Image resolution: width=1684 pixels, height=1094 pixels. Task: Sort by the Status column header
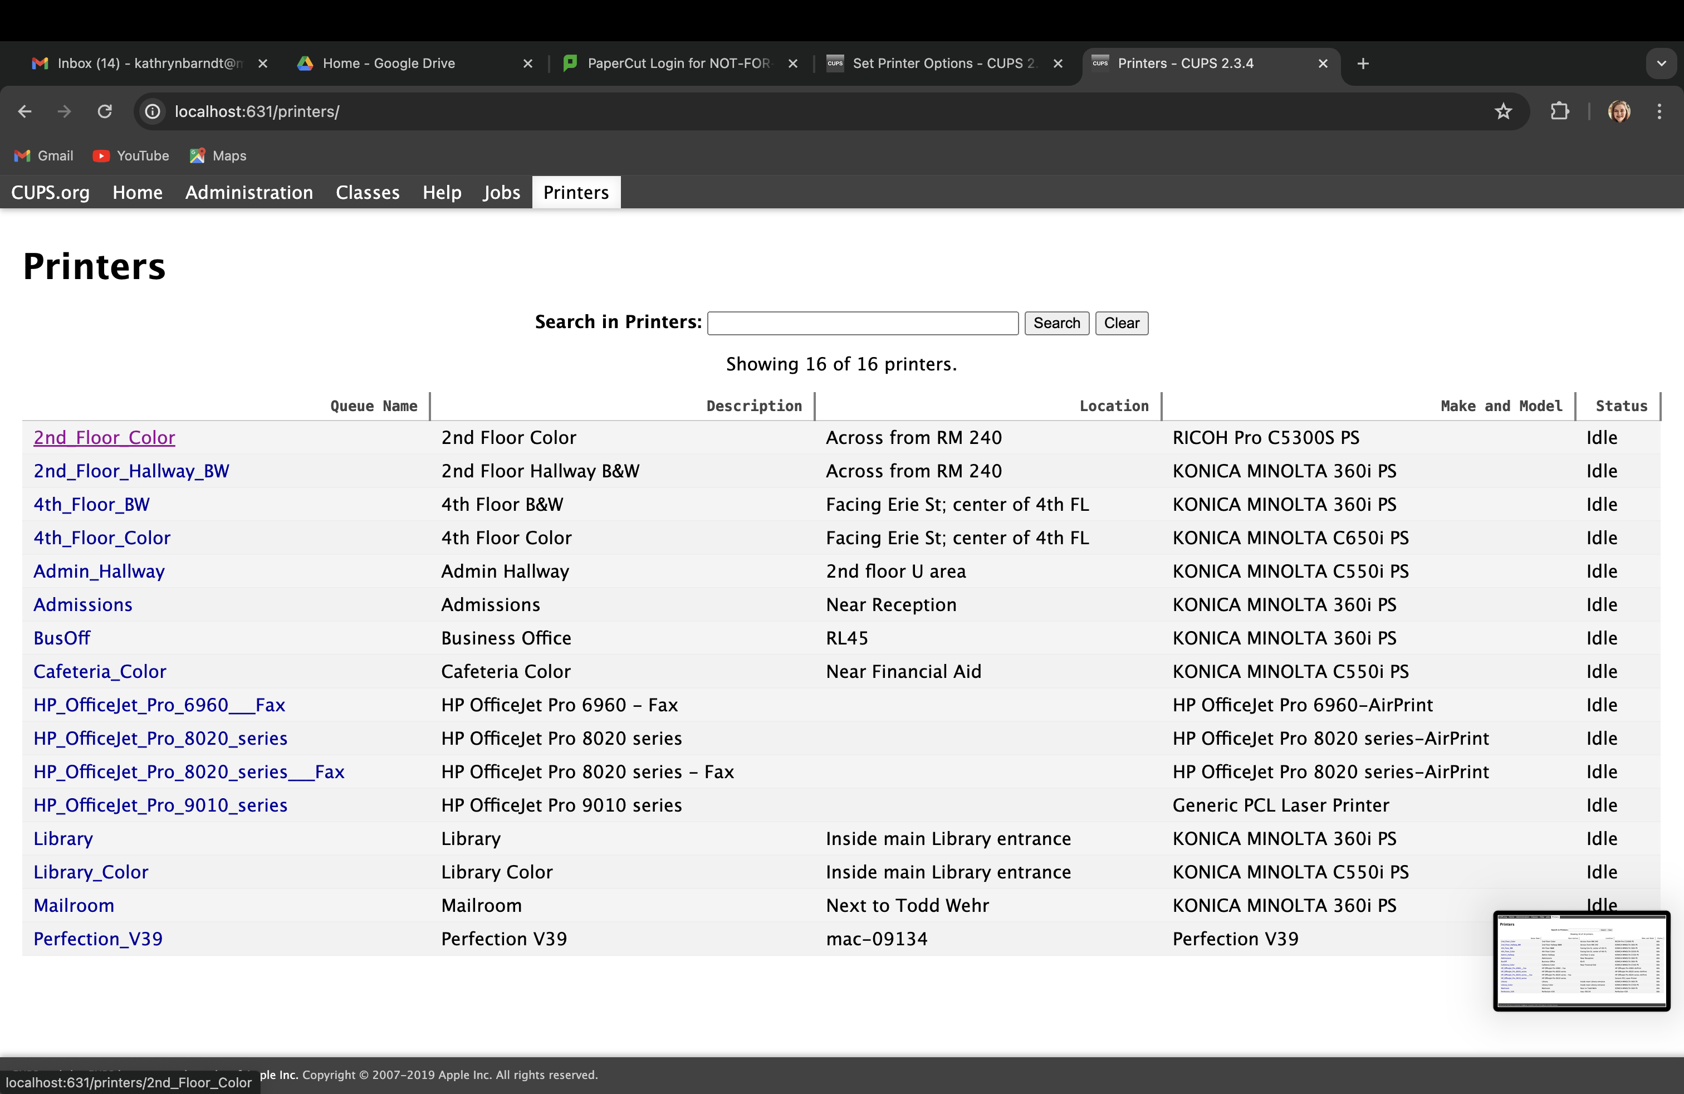1621,406
